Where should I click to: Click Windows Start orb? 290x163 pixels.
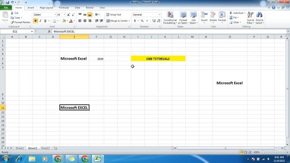6,159
